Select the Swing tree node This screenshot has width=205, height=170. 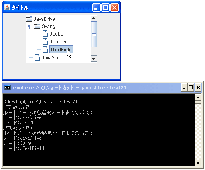[x=49, y=26]
